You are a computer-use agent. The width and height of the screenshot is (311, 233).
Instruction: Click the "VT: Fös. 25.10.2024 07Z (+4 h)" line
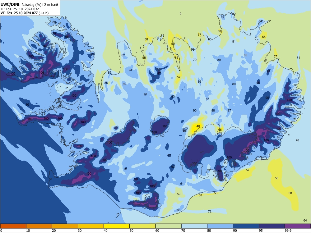tap(25, 13)
